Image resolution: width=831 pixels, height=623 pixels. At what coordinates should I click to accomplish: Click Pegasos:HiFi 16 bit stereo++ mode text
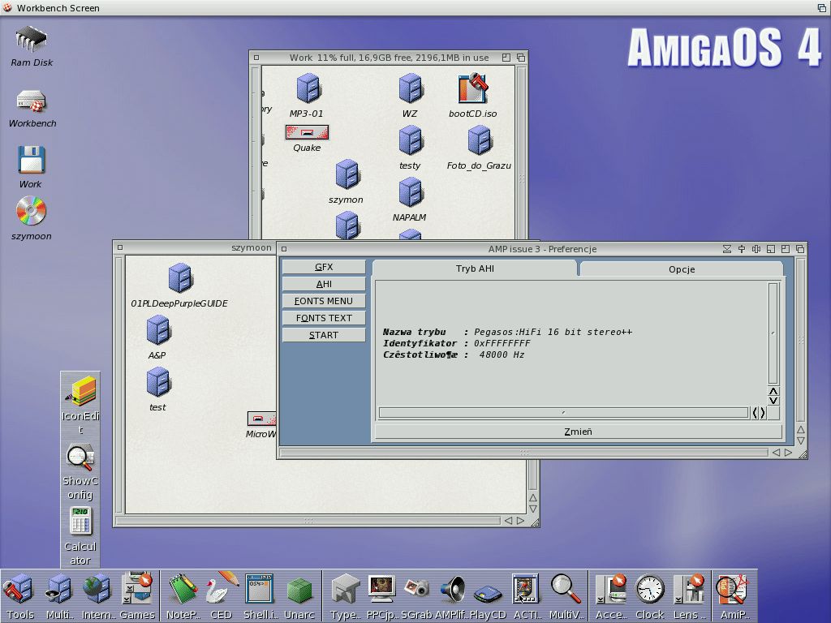pos(553,332)
